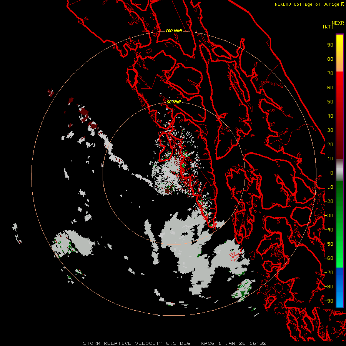Click the -20 value on the velocity scale
346x346 pixels.
click(x=329, y=201)
